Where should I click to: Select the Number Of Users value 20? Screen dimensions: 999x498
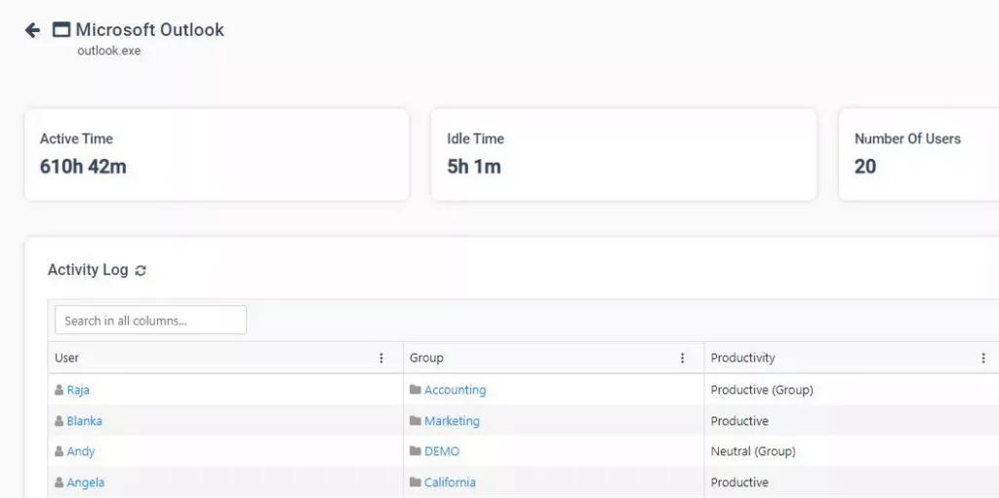(x=865, y=167)
